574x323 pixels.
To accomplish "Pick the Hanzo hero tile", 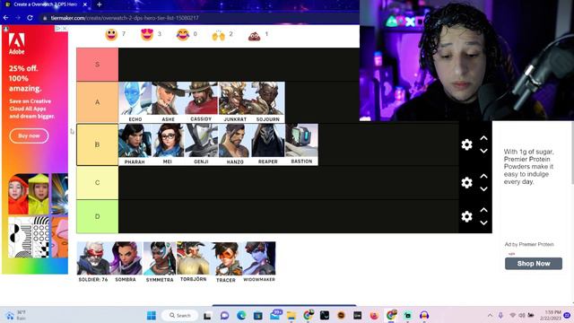I will click(235, 144).
